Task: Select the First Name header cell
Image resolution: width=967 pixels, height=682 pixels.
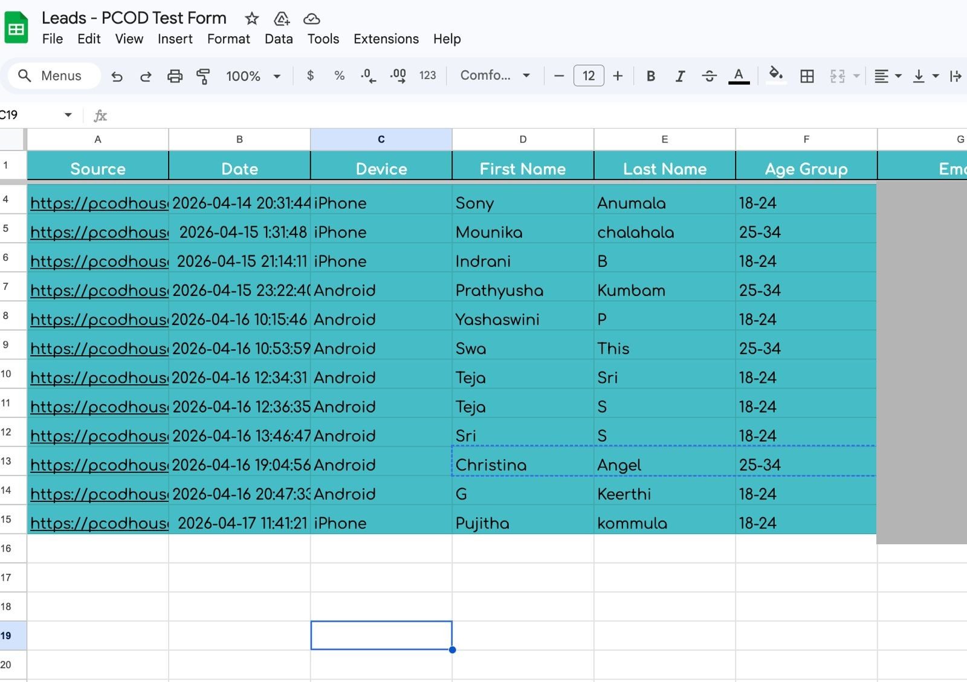Action: click(523, 166)
